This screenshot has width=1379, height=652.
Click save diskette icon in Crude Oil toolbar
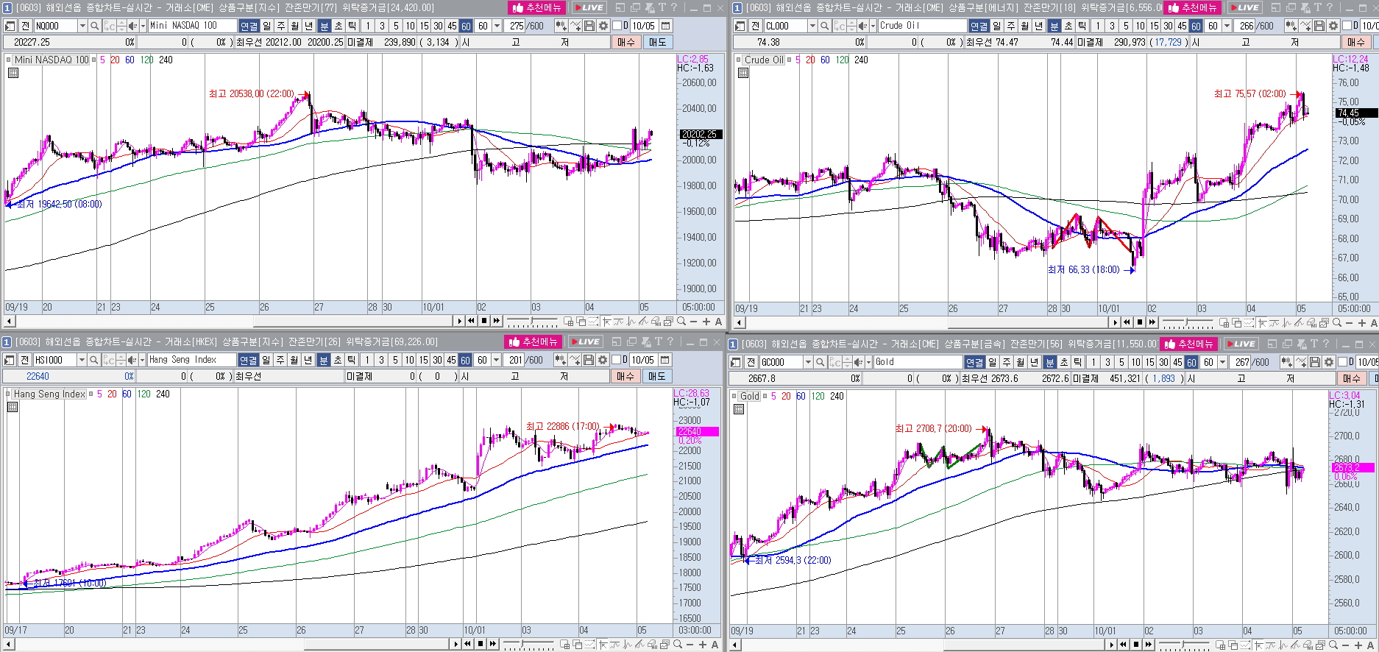pos(1319,26)
